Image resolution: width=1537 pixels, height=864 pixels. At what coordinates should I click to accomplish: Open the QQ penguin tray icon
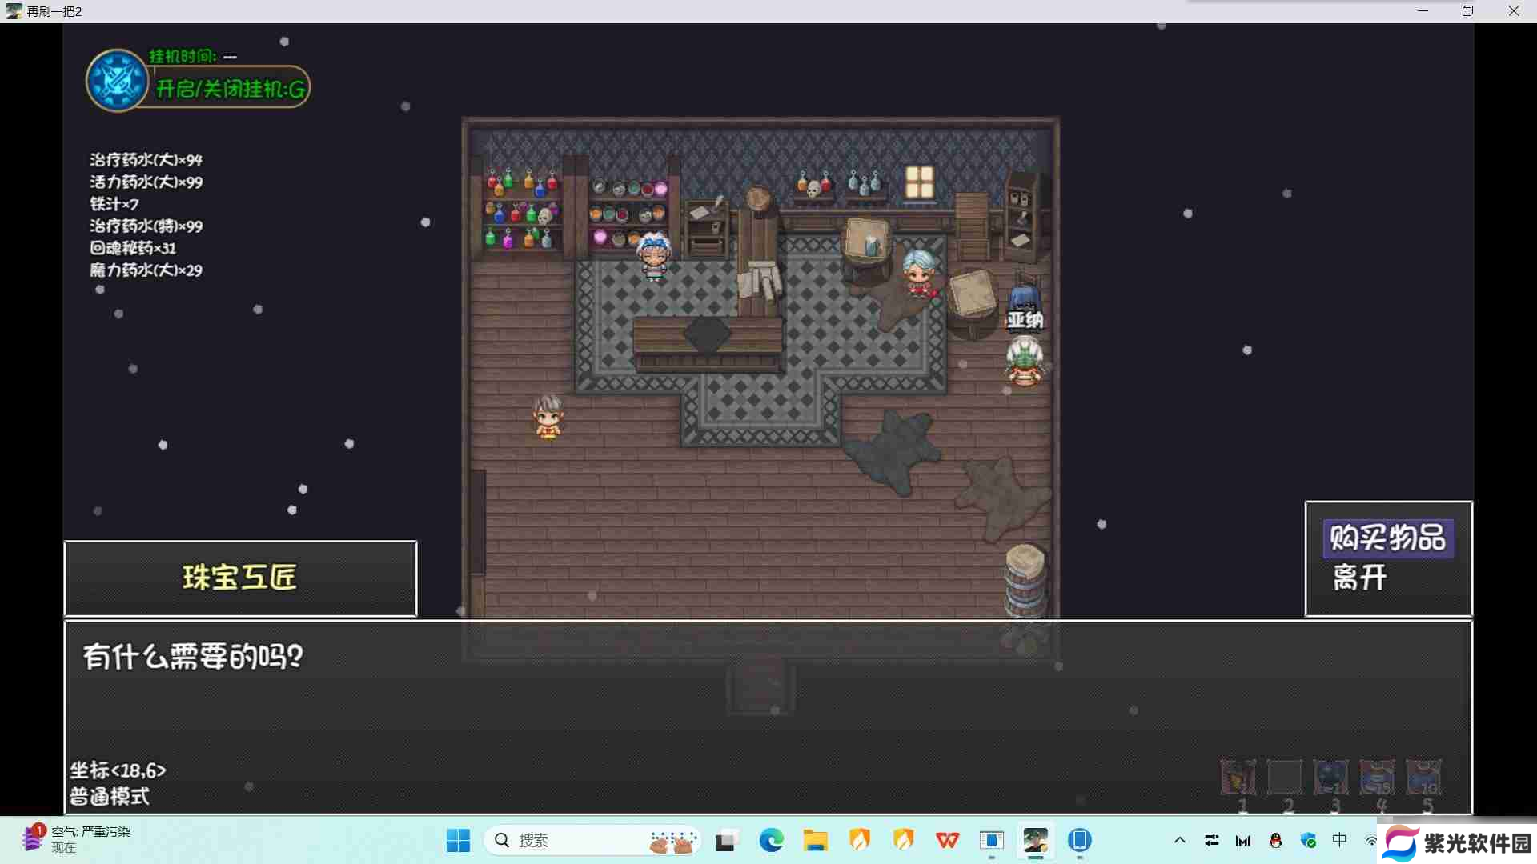coord(1276,841)
